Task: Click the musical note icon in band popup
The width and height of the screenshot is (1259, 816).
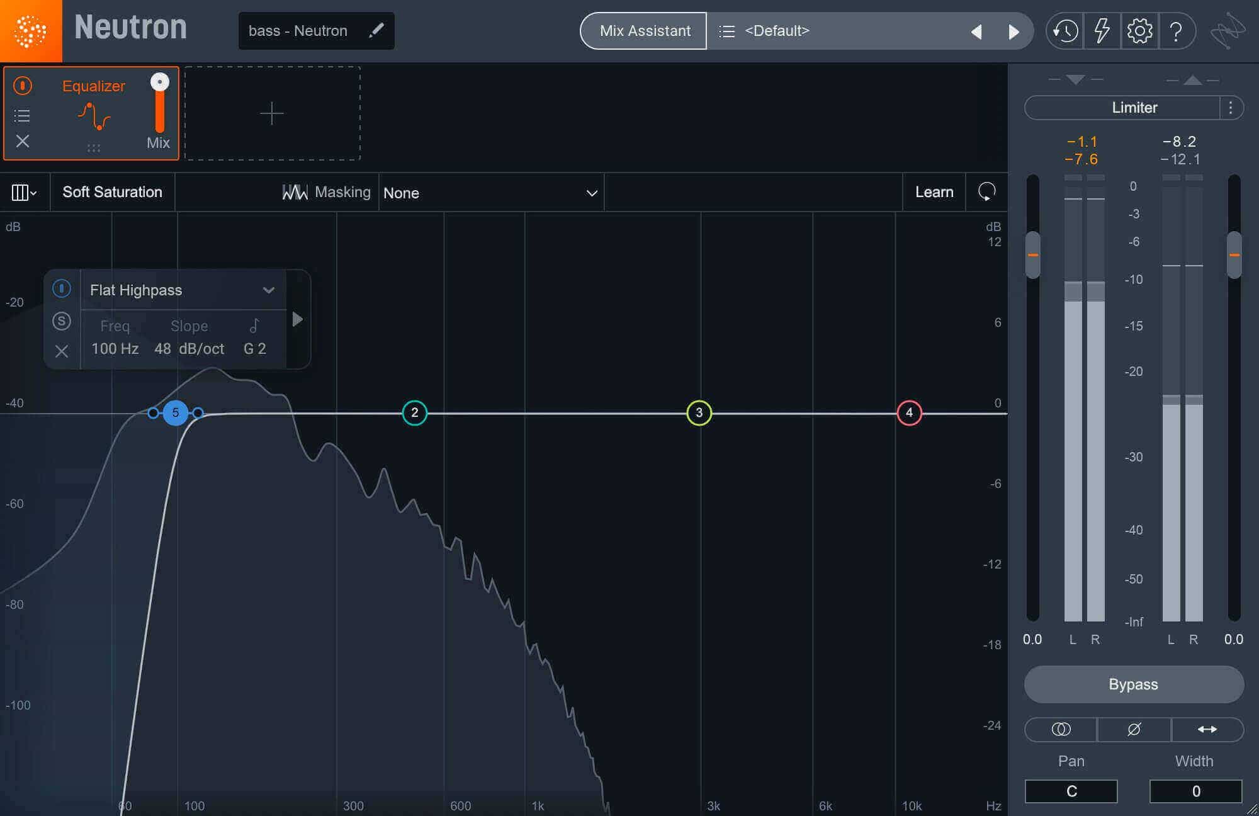Action: [254, 326]
